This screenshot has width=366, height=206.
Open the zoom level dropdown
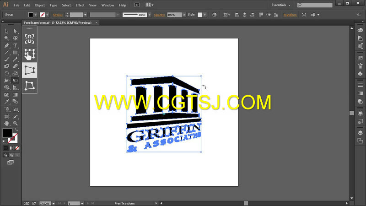click(x=54, y=203)
